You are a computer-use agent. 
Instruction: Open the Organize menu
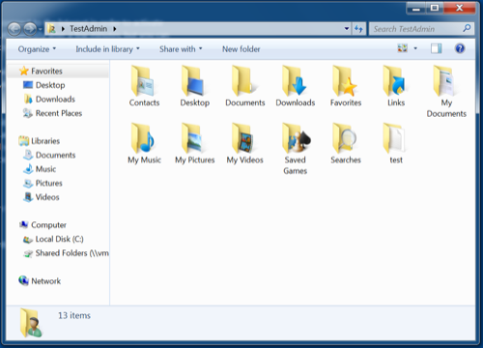pyautogui.click(x=37, y=49)
